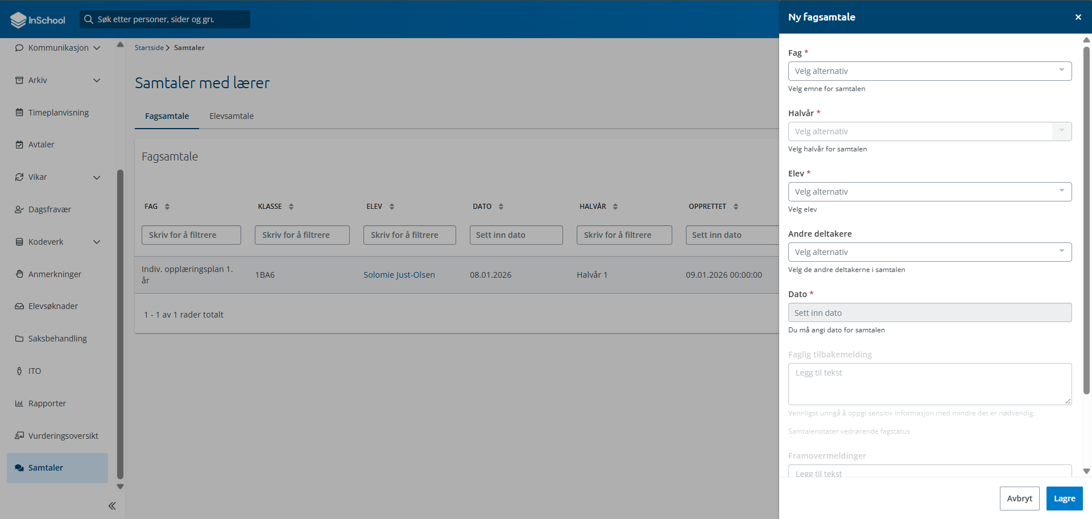Click the Kodeverk database icon

coord(19,242)
